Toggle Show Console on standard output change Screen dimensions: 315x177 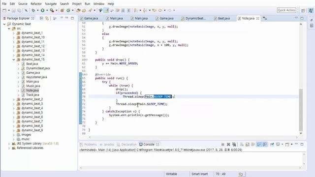259,144
